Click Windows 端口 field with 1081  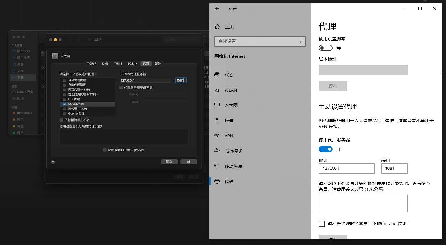[394, 169]
